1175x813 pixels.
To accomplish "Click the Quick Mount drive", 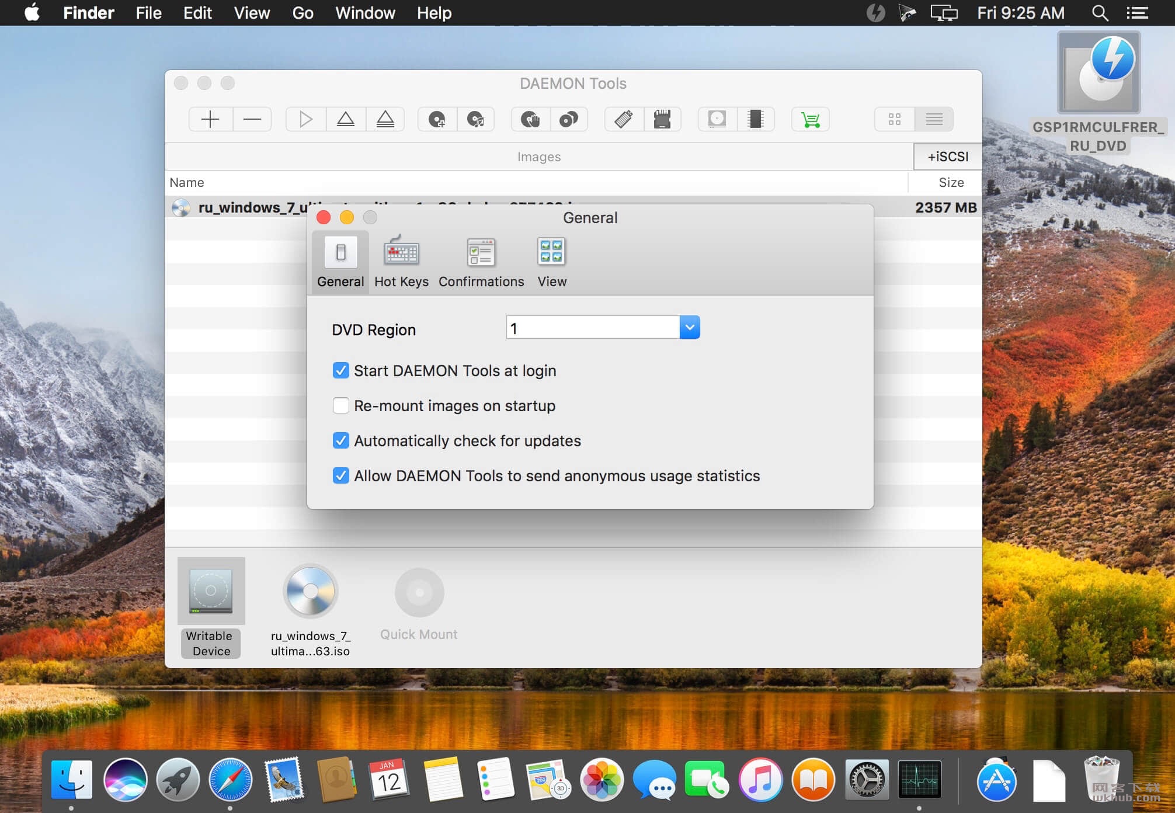I will 419,604.
